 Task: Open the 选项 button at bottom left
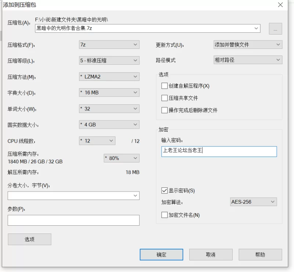pos(29,239)
